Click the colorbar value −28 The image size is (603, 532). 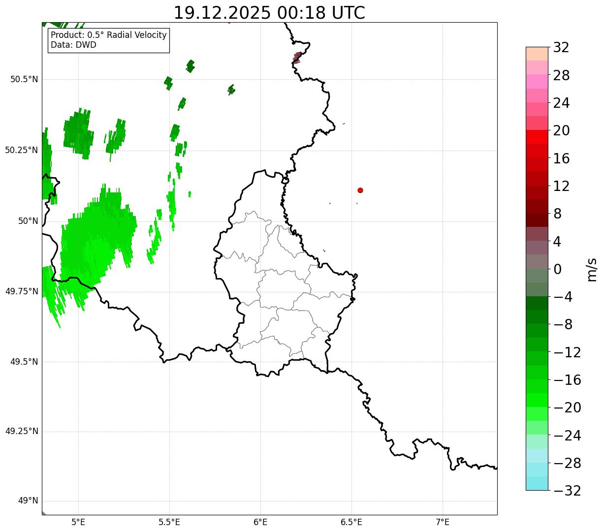[x=567, y=463]
